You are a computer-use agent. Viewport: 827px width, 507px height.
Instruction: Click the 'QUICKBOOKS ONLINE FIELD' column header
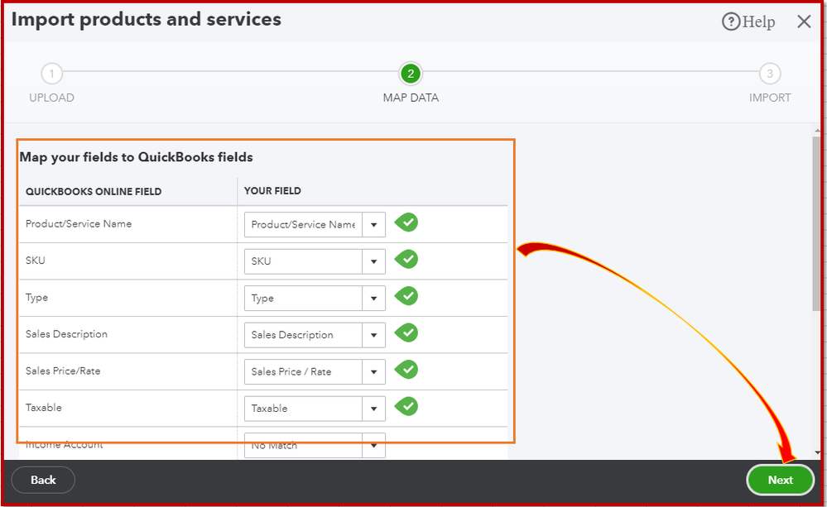(94, 191)
